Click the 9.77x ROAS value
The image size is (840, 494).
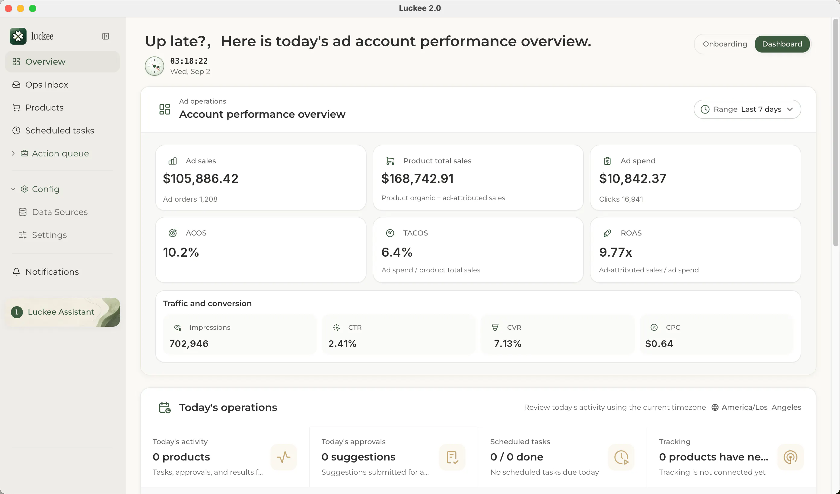[615, 252]
